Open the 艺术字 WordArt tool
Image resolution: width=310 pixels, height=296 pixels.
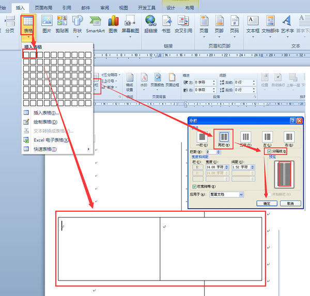click(x=286, y=24)
